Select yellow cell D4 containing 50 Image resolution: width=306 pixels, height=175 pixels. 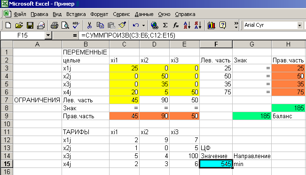coord(154,76)
